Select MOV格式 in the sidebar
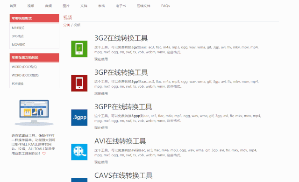The height and width of the screenshot is (182, 299). coord(18,44)
